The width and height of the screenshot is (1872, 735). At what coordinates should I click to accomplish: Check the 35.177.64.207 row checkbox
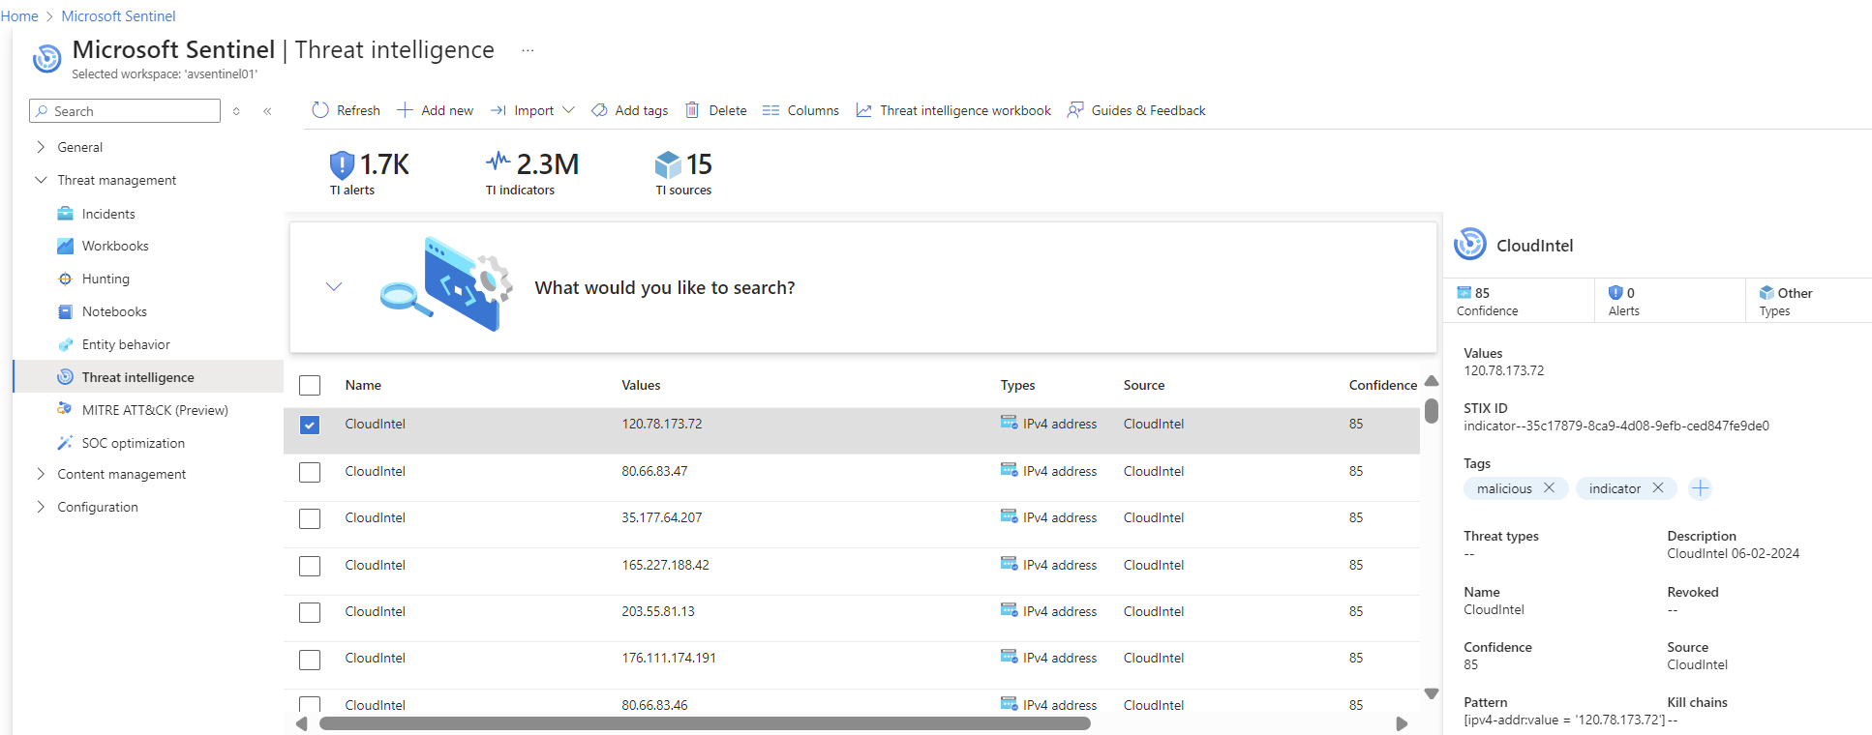(310, 518)
